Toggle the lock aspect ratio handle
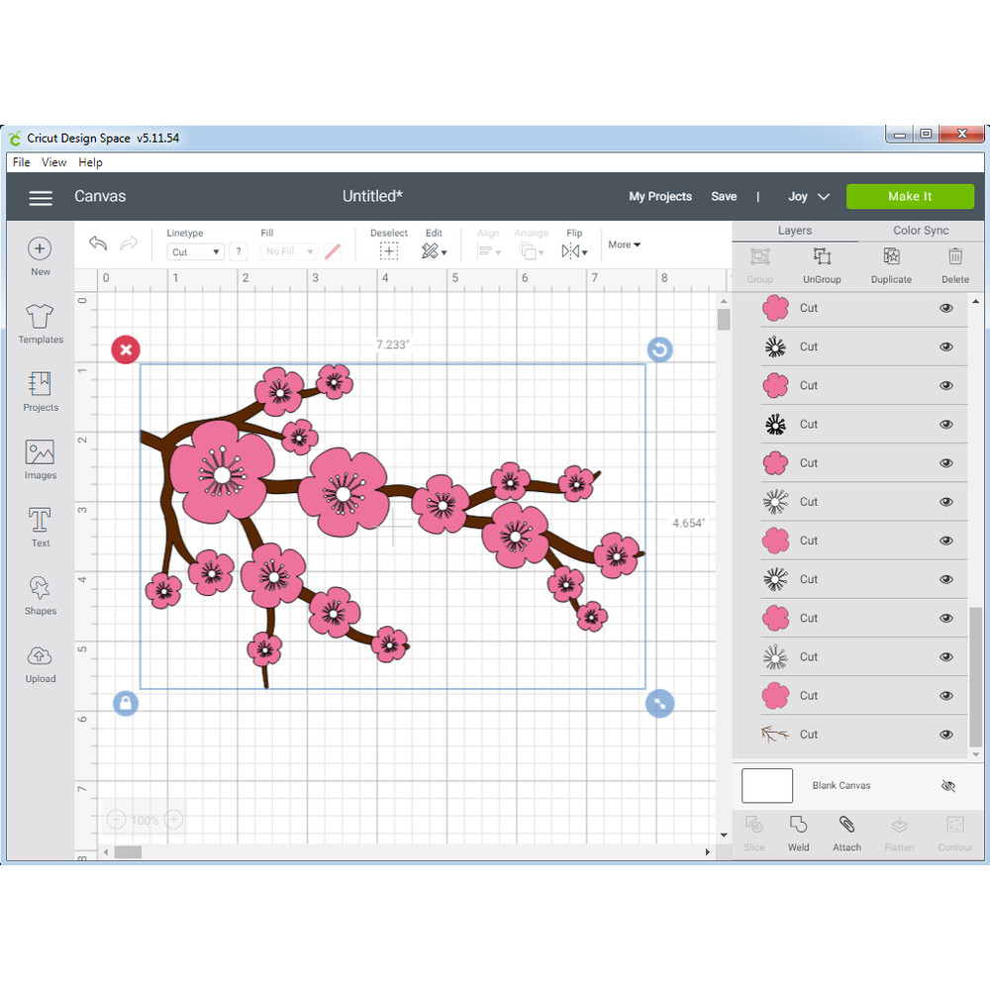990x990 pixels. (126, 703)
